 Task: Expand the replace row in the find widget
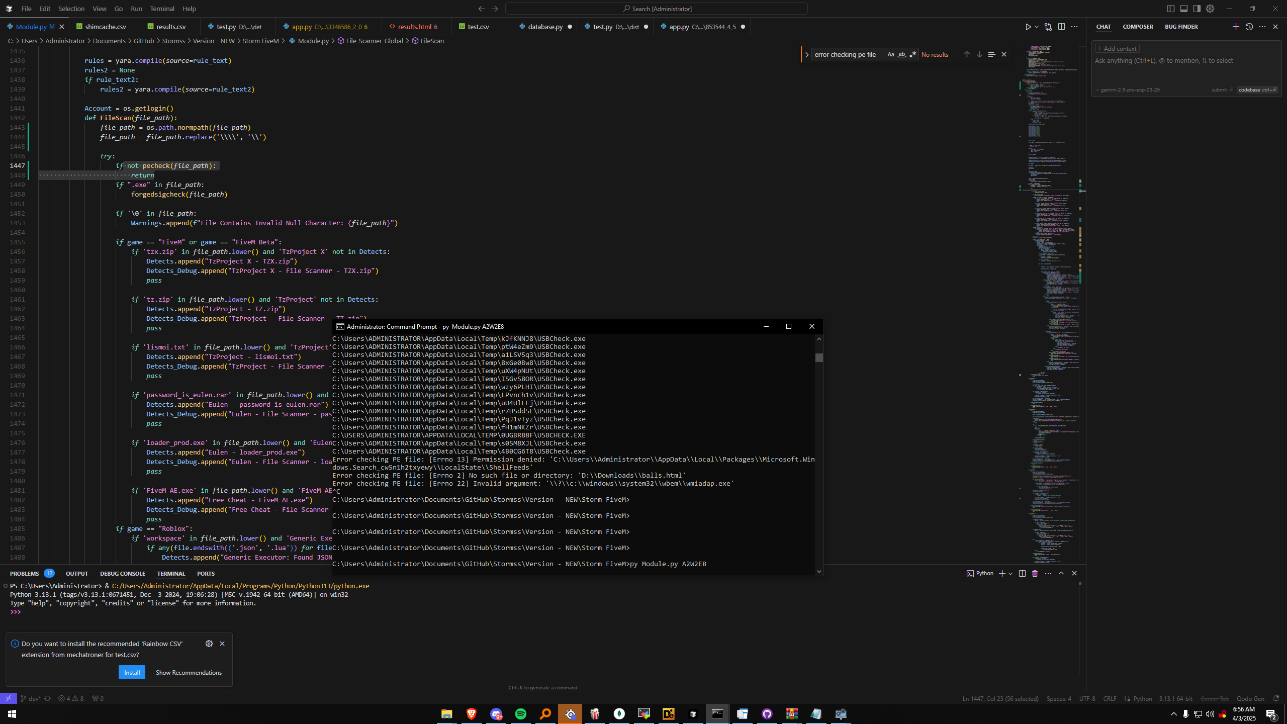tap(806, 54)
